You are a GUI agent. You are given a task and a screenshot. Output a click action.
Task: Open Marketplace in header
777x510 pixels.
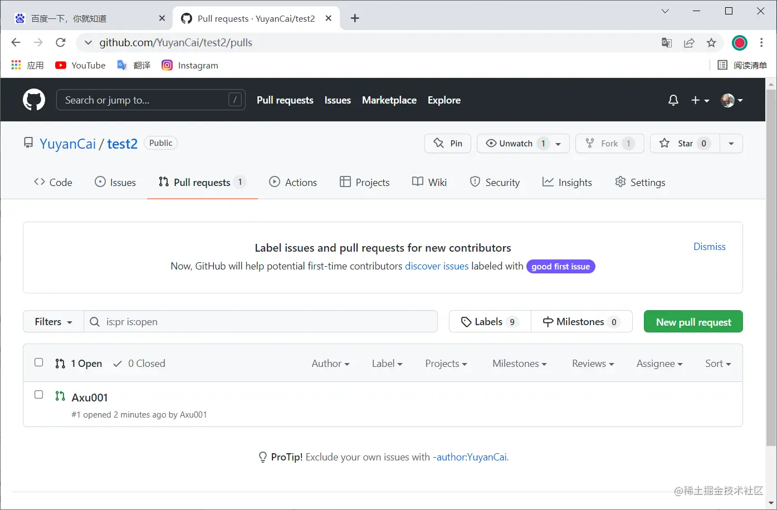pyautogui.click(x=389, y=100)
